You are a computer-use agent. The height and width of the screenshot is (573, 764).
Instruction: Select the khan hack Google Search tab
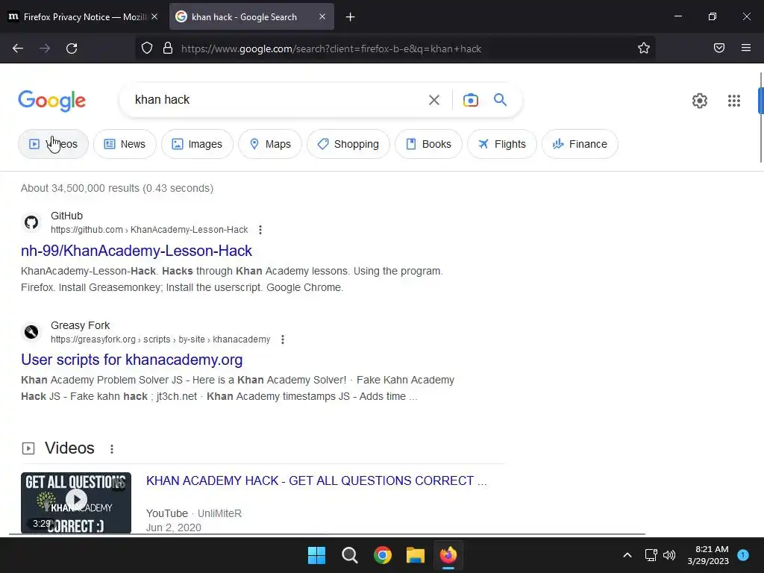point(251,16)
